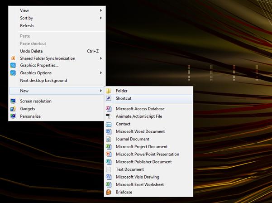
Task: Click the Screen resolution monitor icon
Action: pyautogui.click(x=13, y=101)
